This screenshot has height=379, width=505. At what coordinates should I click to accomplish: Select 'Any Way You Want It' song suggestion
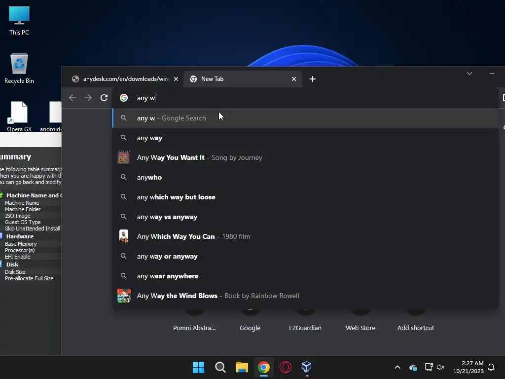click(x=305, y=157)
